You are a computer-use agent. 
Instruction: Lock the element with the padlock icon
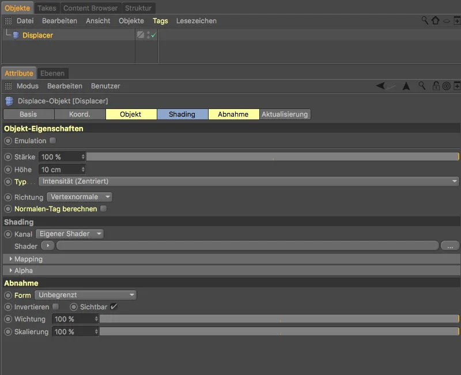pyautogui.click(x=436, y=85)
